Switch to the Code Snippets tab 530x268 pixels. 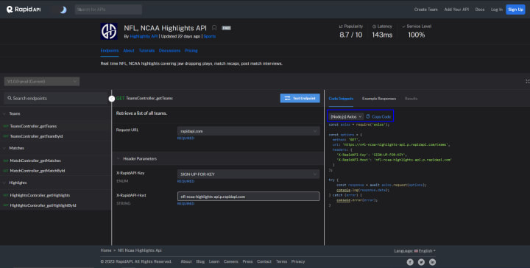(341, 99)
